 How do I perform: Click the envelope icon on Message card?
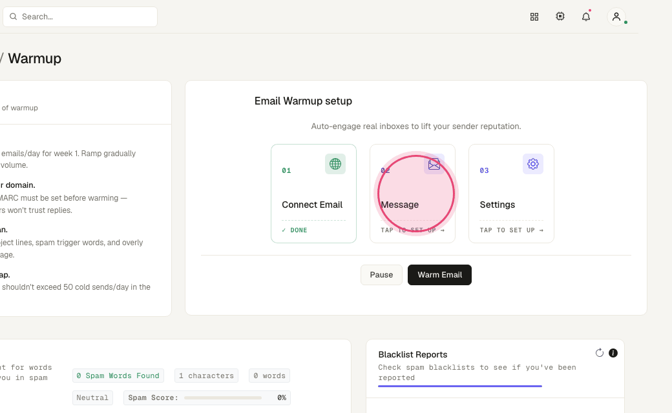pos(434,164)
